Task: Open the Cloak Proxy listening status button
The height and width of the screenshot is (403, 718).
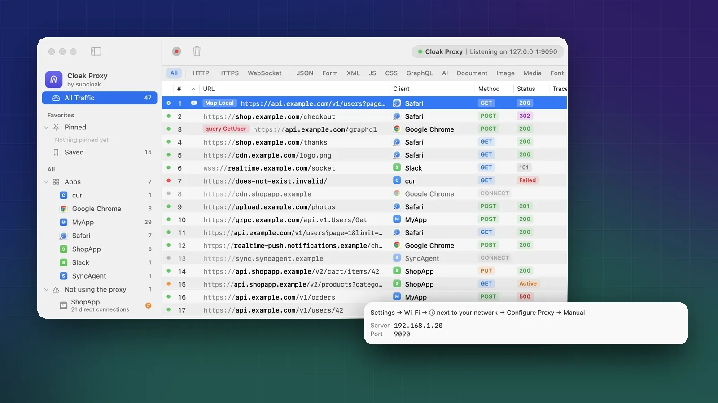Action: pyautogui.click(x=487, y=51)
